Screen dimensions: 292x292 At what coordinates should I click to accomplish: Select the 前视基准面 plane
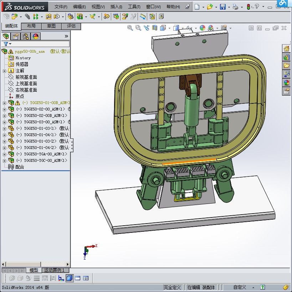(x=26, y=77)
